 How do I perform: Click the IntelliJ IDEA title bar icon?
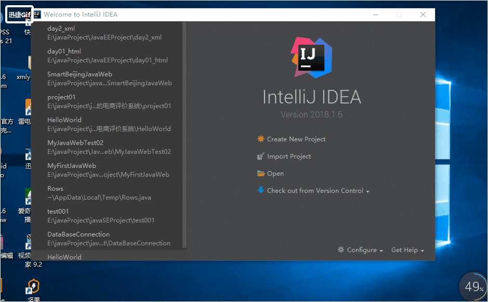tap(37, 15)
